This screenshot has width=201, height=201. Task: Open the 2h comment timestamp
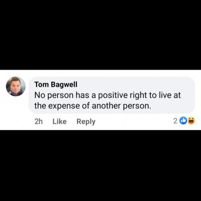39,122
